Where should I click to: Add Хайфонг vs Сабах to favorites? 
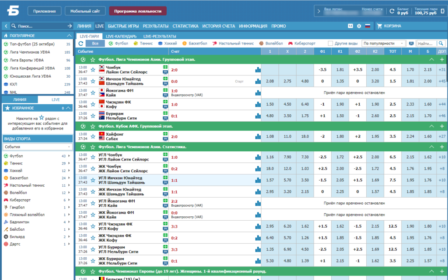click(x=93, y=137)
